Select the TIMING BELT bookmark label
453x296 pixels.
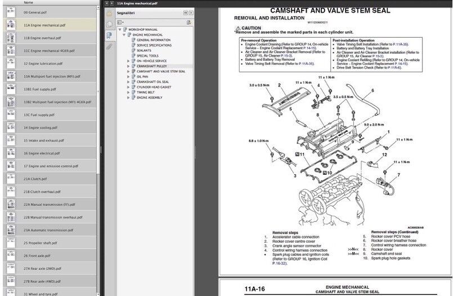(146, 92)
